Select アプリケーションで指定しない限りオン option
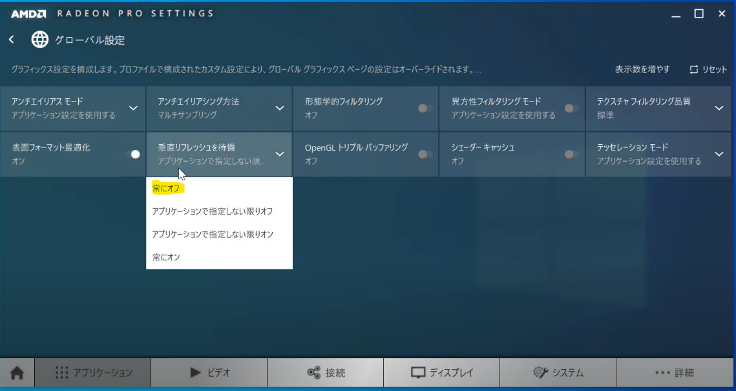 pyautogui.click(x=219, y=234)
